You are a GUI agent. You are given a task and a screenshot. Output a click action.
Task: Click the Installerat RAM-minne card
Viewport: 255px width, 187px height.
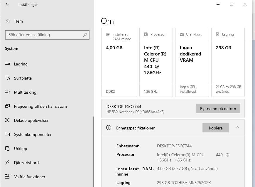(119, 63)
